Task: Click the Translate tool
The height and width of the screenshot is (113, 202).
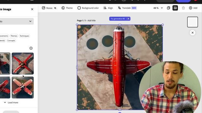Action: click(124, 8)
